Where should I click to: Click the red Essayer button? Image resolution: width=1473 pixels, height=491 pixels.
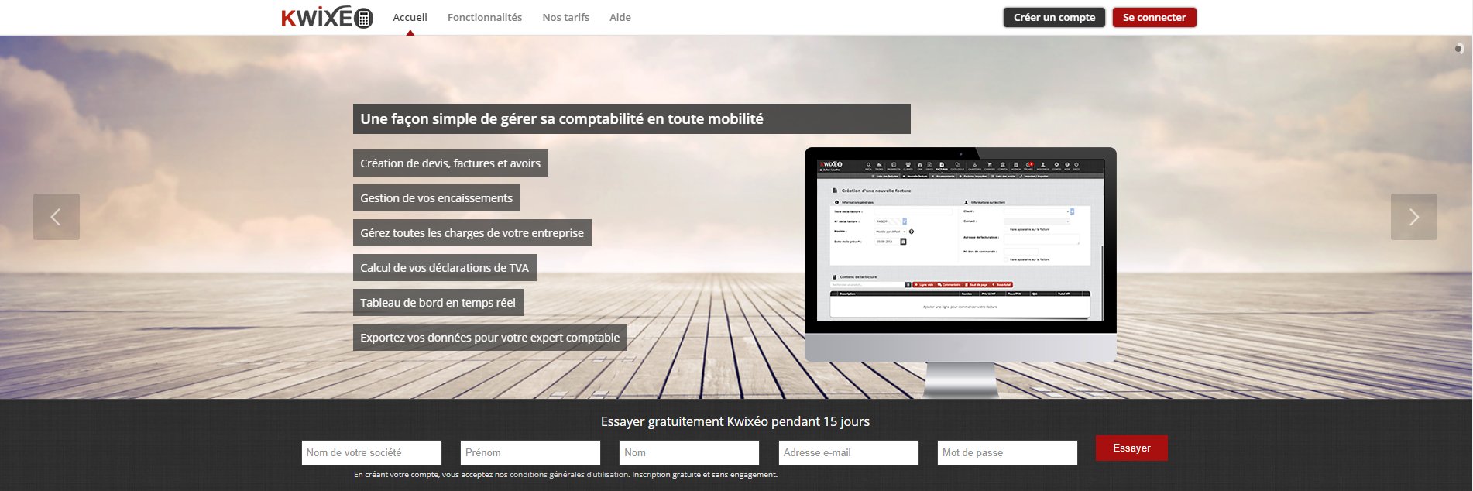pyautogui.click(x=1131, y=448)
